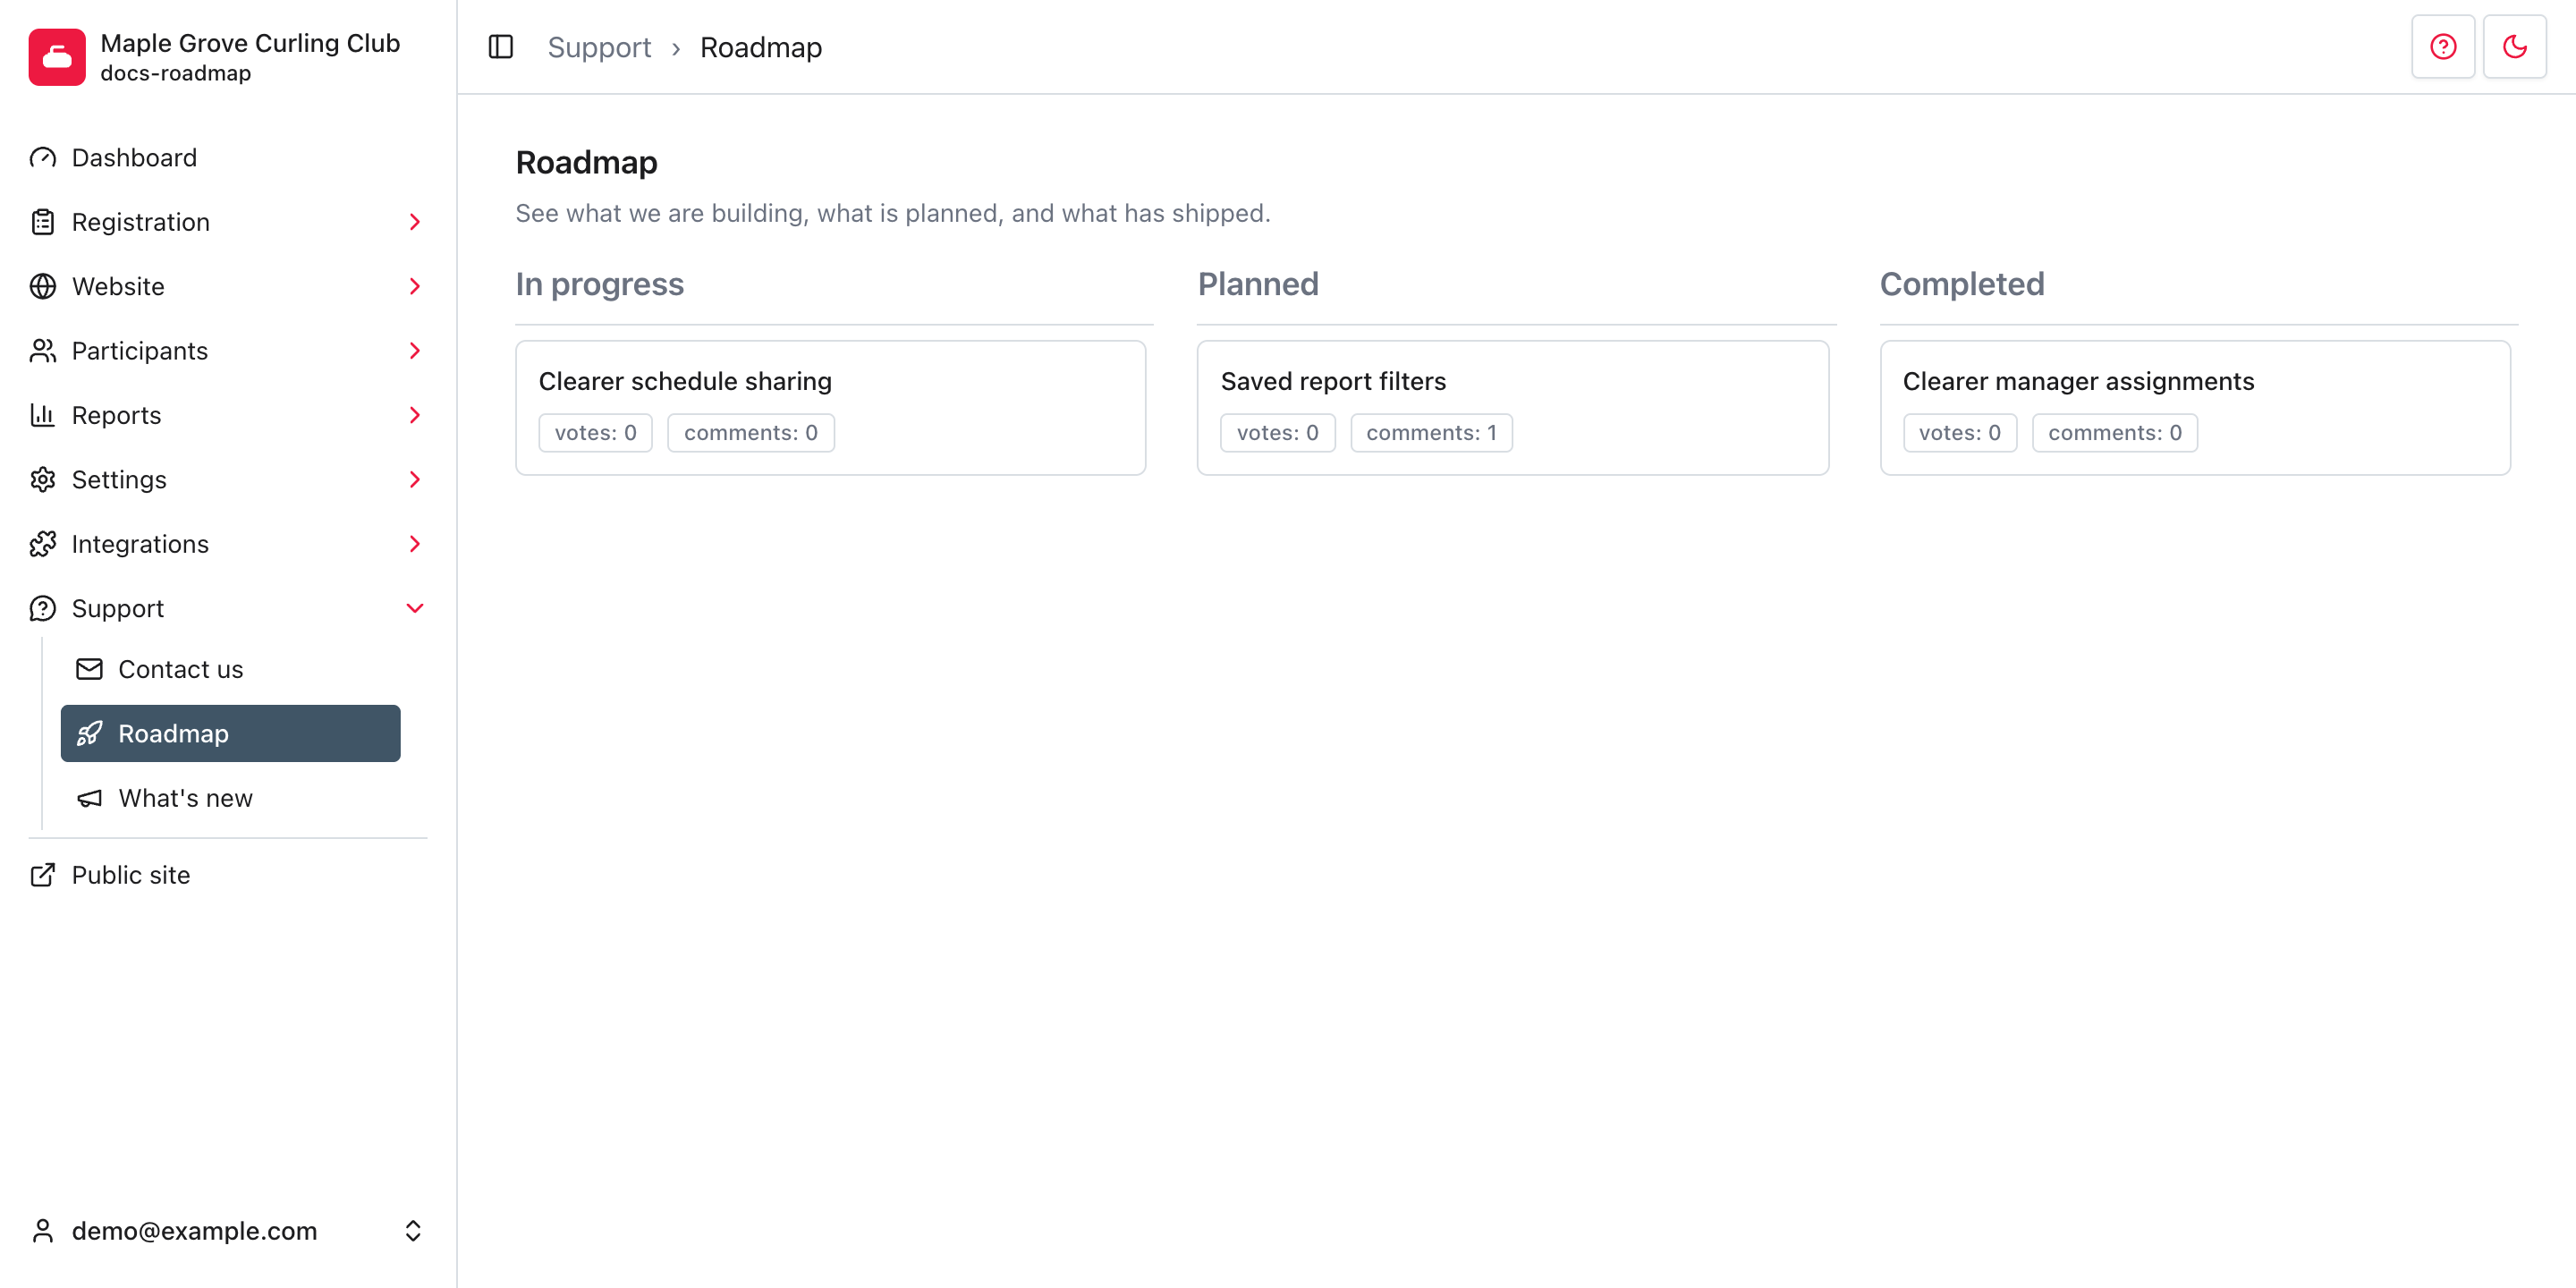The height and width of the screenshot is (1288, 2576).
Task: Click the Roadmap rocket icon
Action: 90,734
